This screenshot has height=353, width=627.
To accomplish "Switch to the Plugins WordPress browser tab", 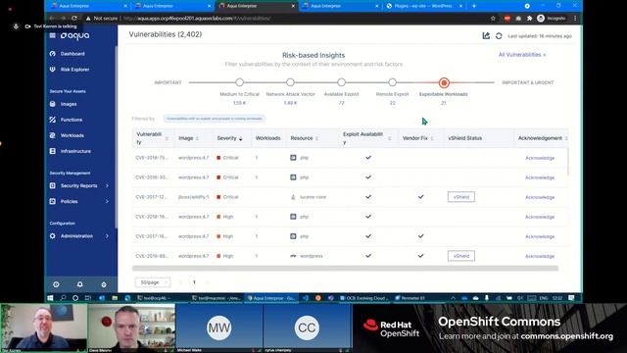I will pos(423,6).
